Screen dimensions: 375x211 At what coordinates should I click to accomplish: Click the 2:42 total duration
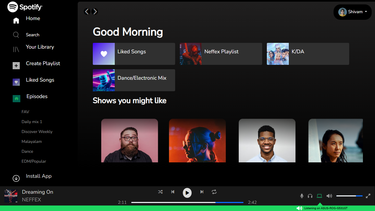(252, 202)
